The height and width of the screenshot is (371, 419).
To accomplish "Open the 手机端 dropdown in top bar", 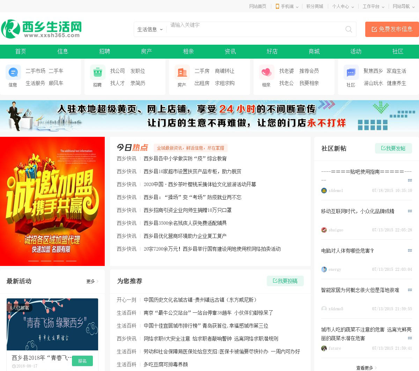I will click(287, 6).
